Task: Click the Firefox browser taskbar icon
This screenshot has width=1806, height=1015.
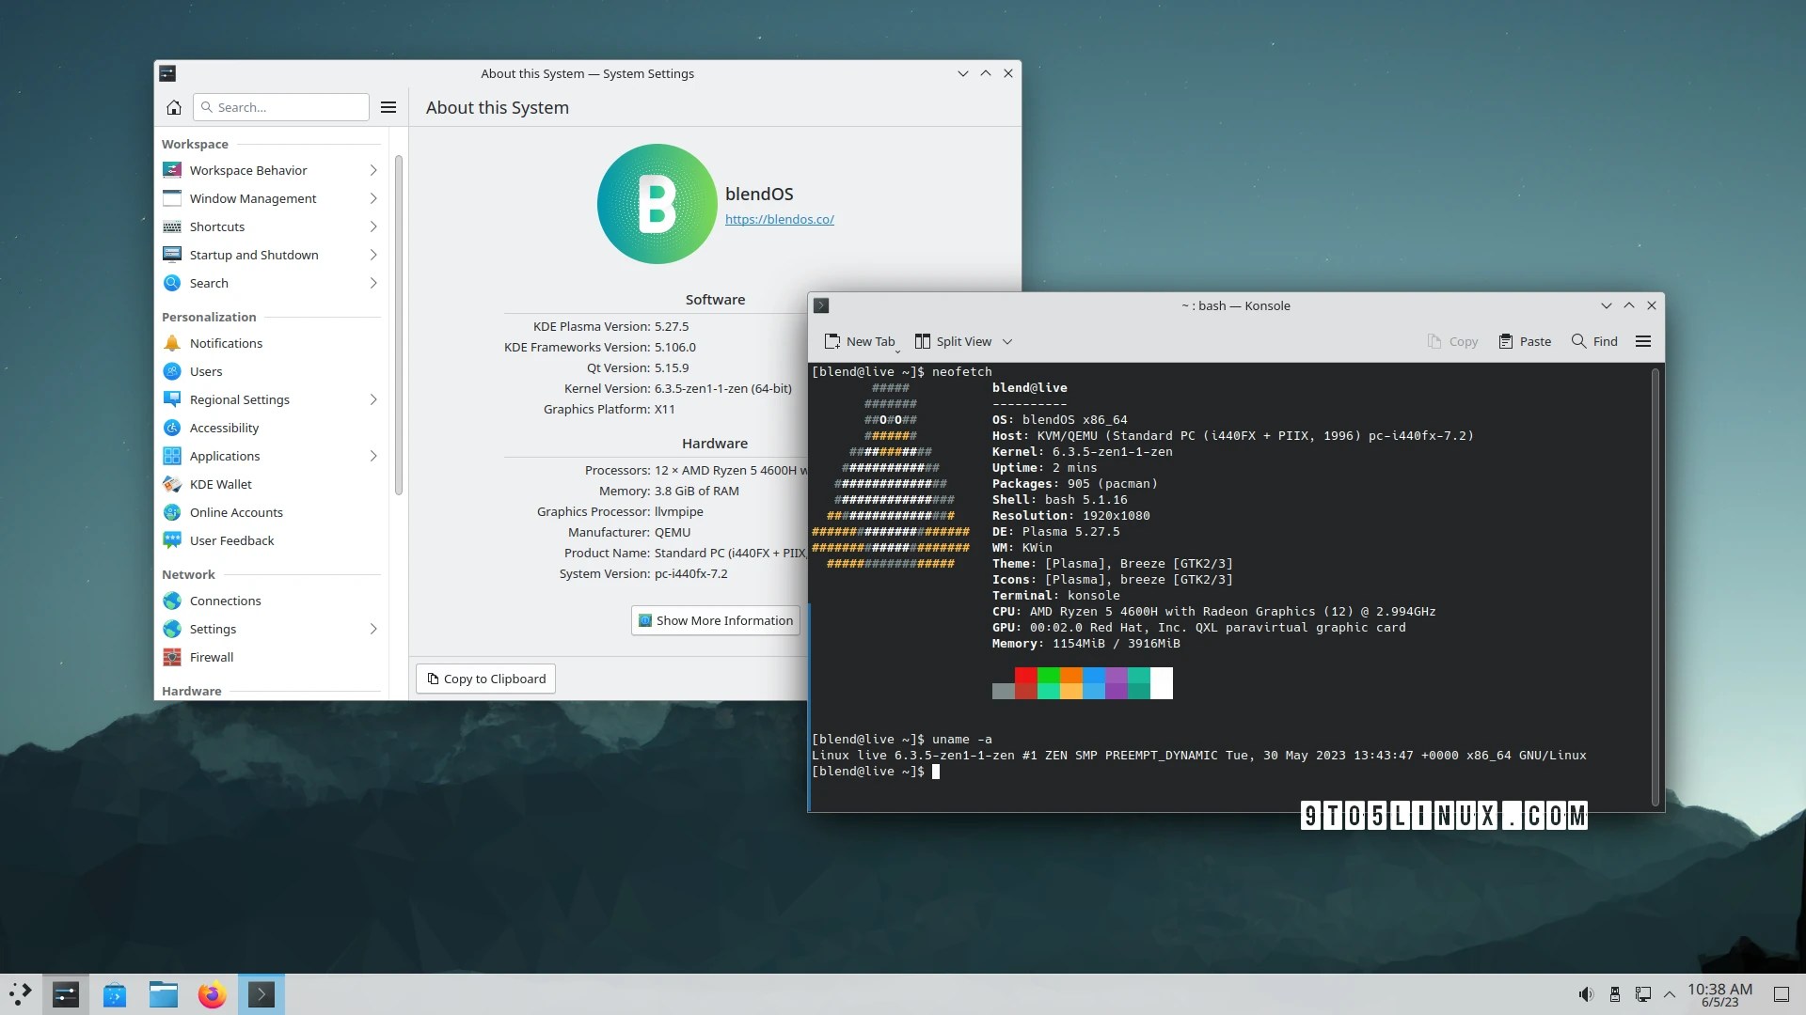Action: pos(212,992)
